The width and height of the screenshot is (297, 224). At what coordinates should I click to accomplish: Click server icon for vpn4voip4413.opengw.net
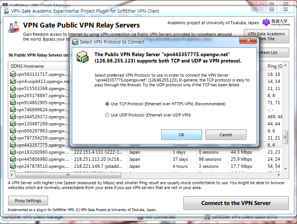pyautogui.click(x=13, y=81)
